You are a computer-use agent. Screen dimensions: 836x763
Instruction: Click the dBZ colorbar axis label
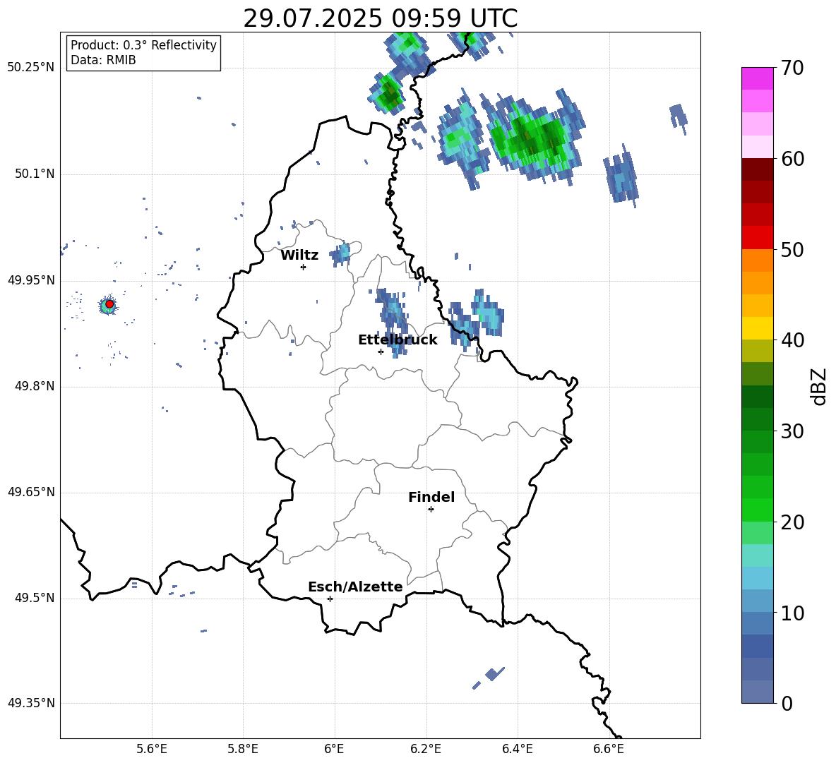[x=818, y=386]
